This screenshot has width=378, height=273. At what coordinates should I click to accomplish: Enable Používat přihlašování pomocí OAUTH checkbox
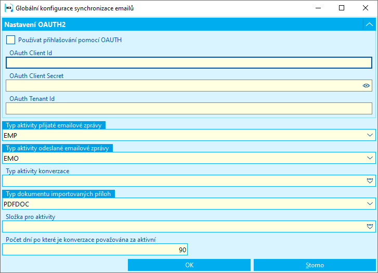tap(10, 40)
